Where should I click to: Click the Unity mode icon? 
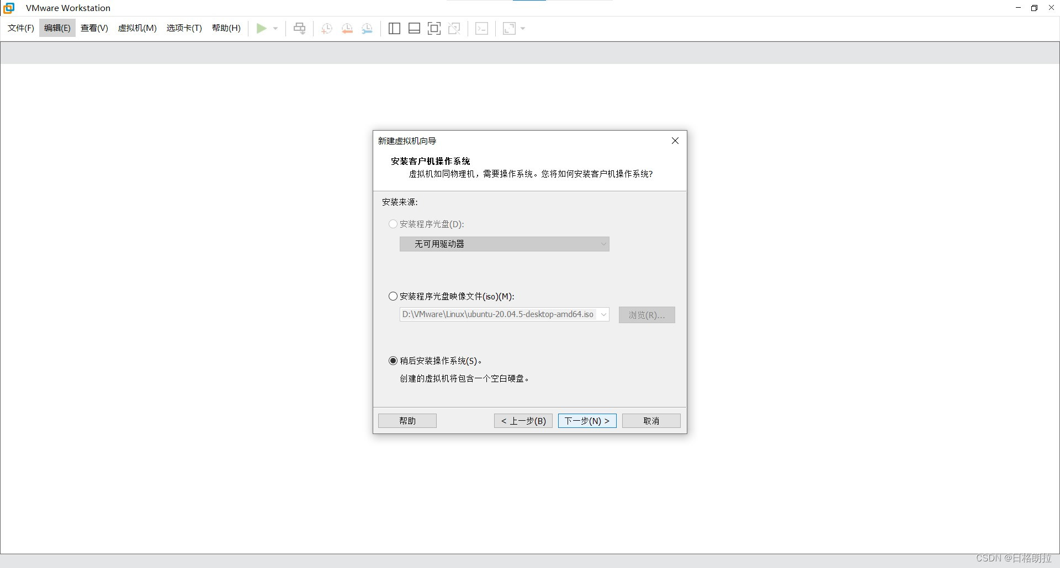click(454, 28)
